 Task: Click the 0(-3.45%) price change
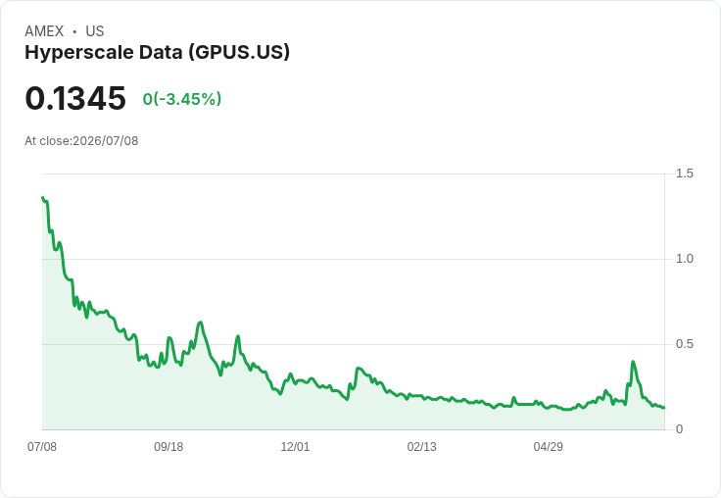(x=182, y=99)
